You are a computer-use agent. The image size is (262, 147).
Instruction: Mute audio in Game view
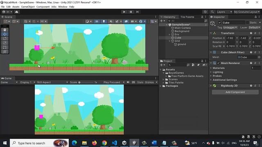click(x=128, y=82)
